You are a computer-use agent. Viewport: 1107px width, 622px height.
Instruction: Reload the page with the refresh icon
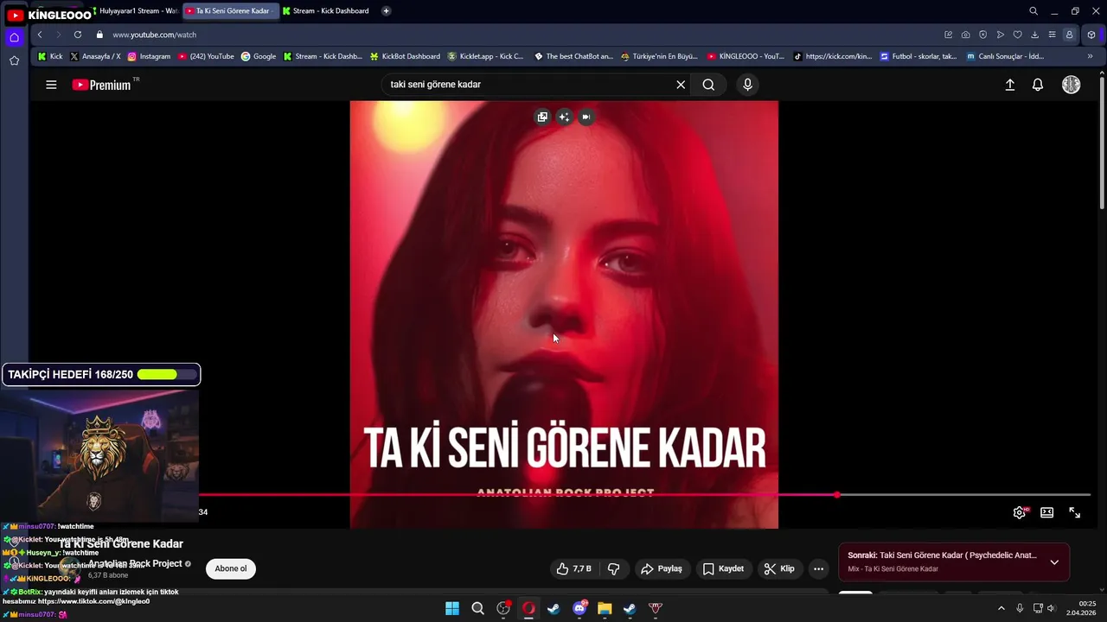click(x=78, y=35)
